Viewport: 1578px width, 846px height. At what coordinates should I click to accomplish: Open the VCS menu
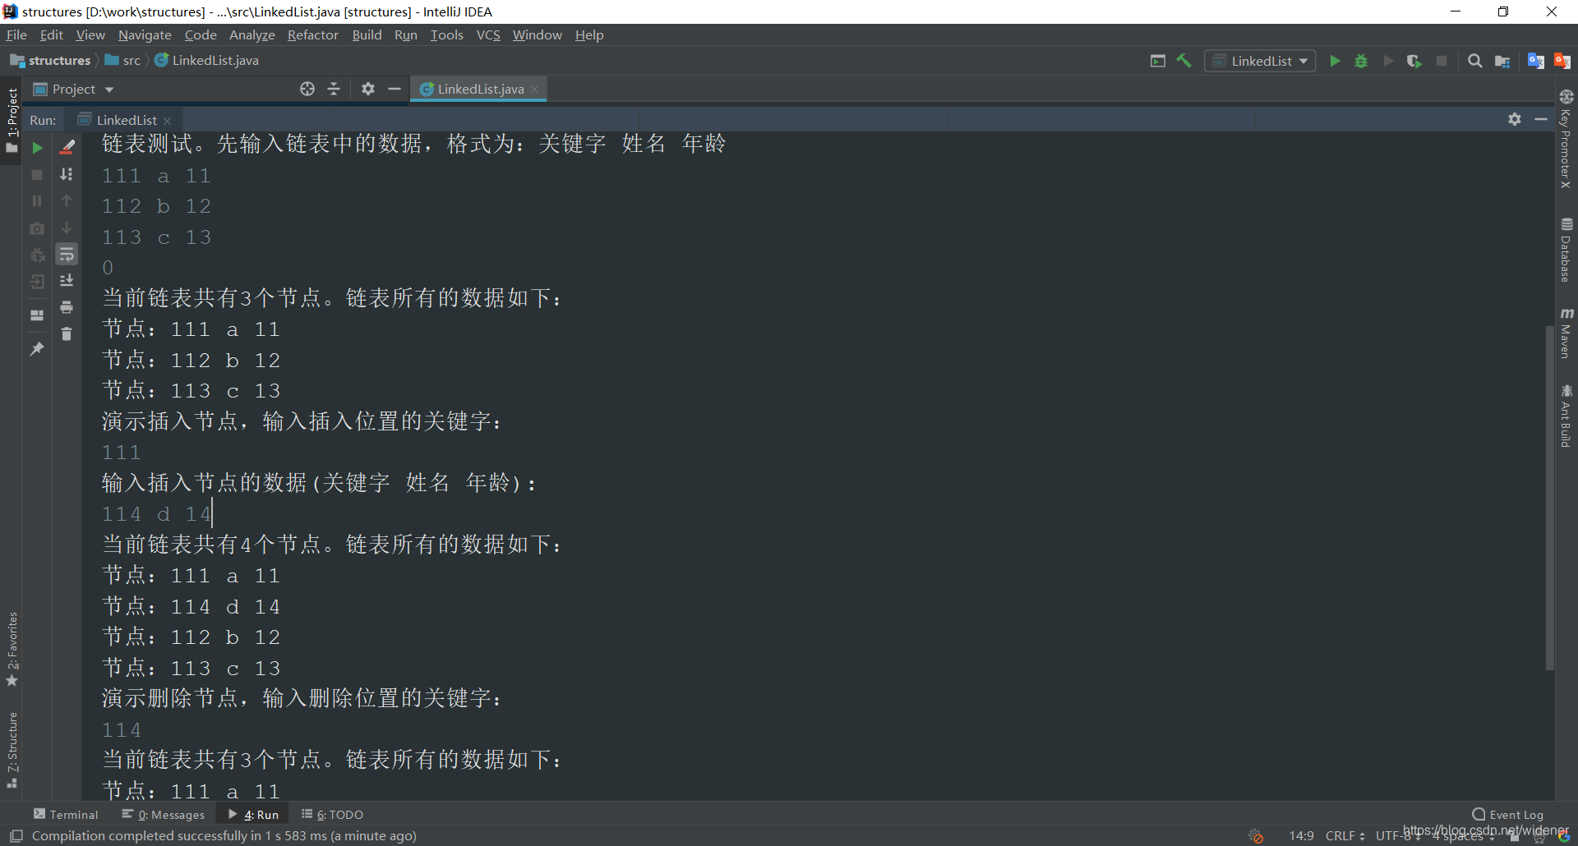click(488, 34)
